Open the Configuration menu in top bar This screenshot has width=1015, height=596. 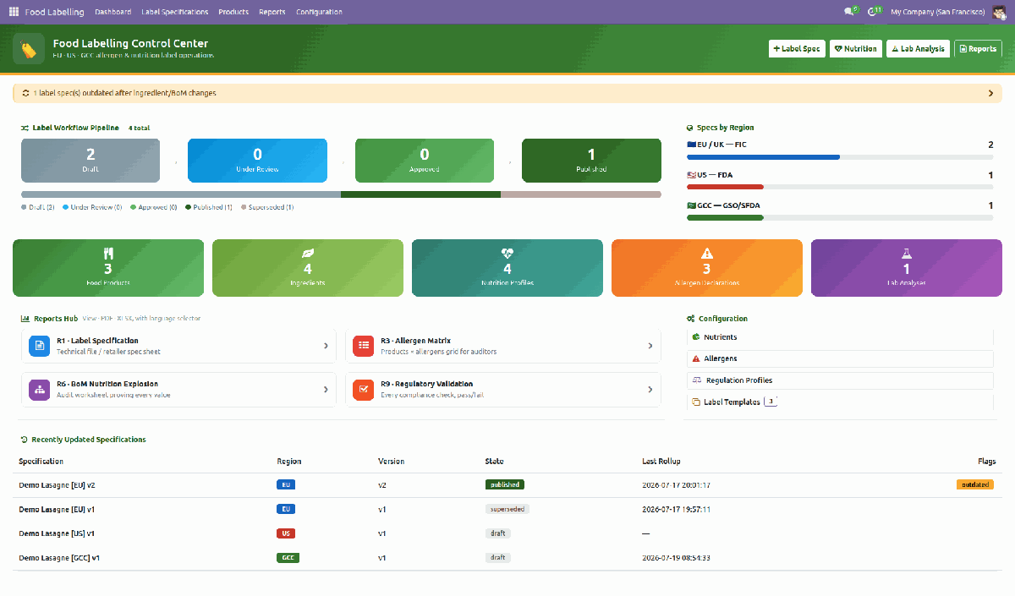[x=320, y=12]
